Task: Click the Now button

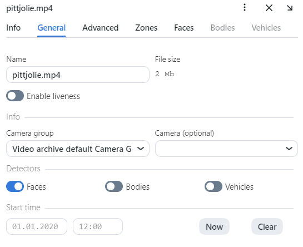Action: coord(214,226)
